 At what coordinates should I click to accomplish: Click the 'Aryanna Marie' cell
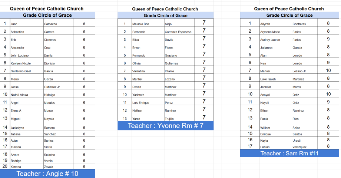pos(275,32)
